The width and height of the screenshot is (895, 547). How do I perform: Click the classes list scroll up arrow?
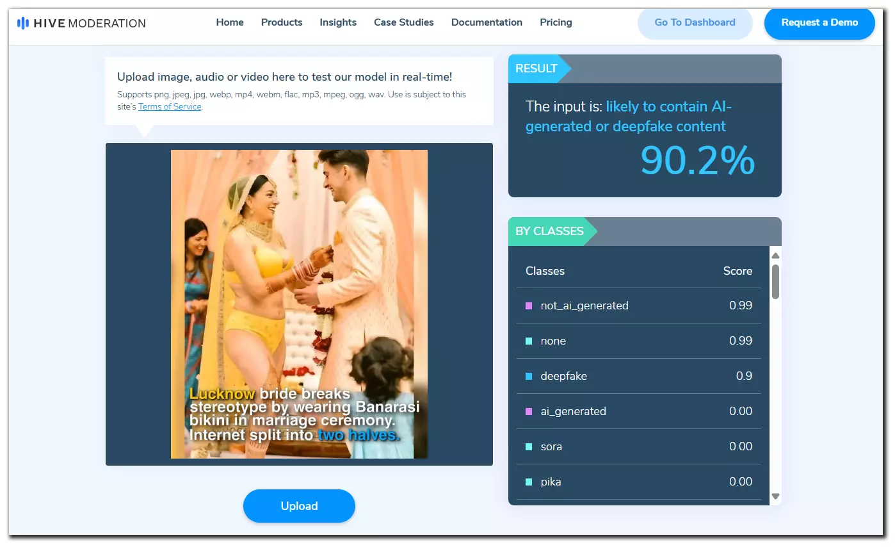(x=775, y=255)
